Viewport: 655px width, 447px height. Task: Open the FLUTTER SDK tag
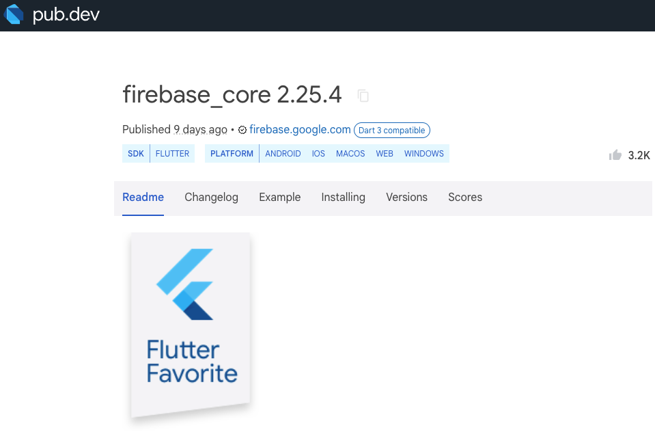pyautogui.click(x=172, y=153)
